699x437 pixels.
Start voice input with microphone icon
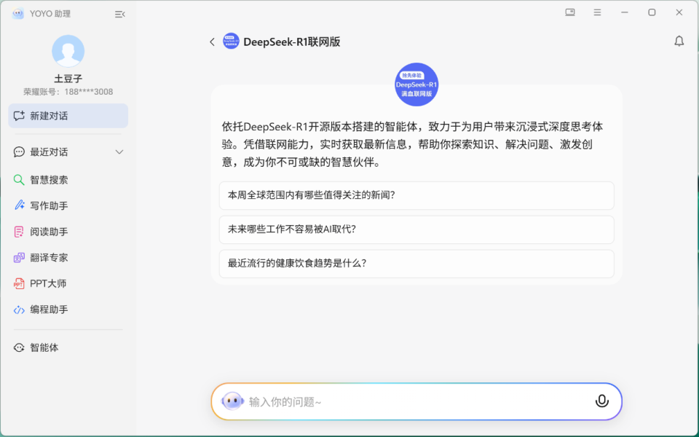(602, 401)
